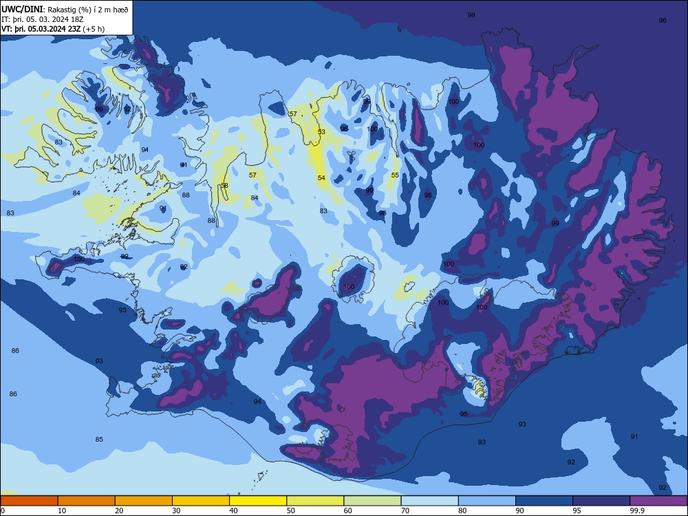The width and height of the screenshot is (688, 516).
Task: Click the legend scale label '40'
Action: [x=234, y=510]
